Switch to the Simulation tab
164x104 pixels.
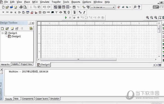click(x=55, y=99)
